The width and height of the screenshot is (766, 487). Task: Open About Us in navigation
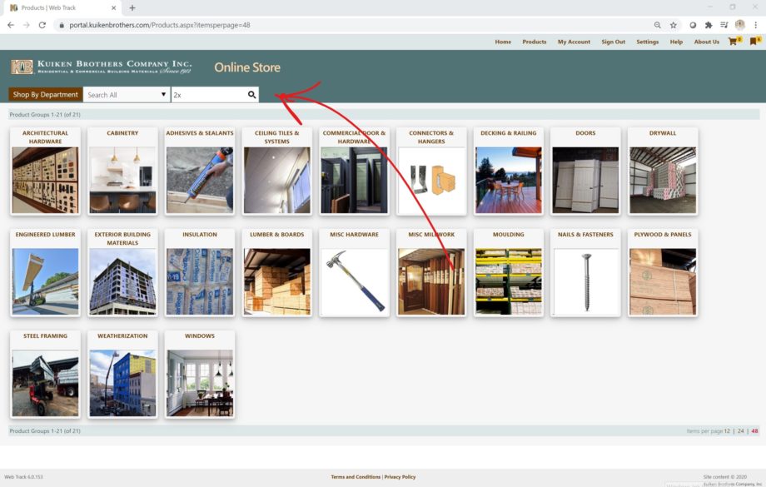coord(706,42)
